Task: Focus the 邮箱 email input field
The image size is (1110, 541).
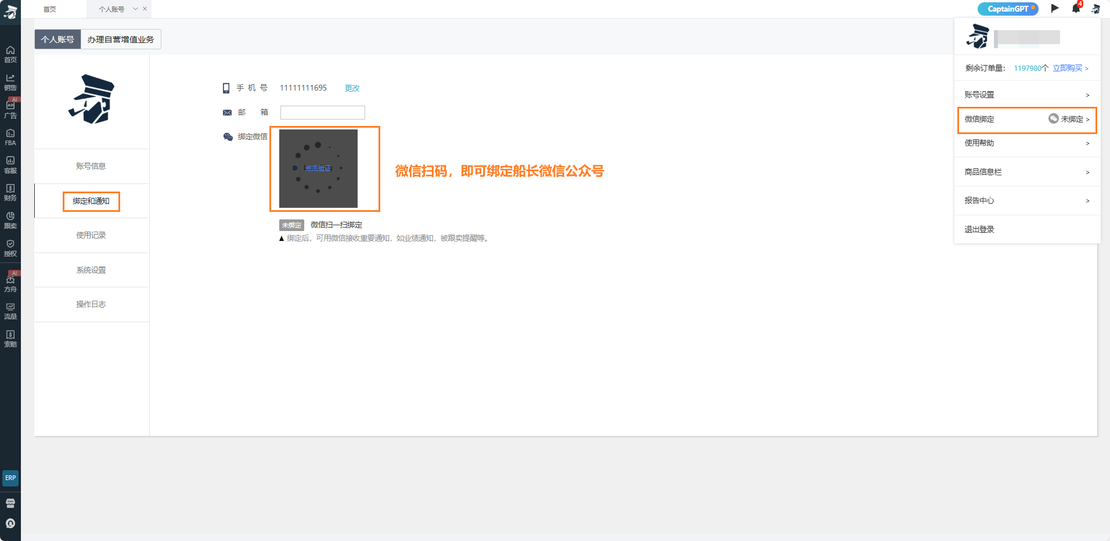Action: coord(323,113)
